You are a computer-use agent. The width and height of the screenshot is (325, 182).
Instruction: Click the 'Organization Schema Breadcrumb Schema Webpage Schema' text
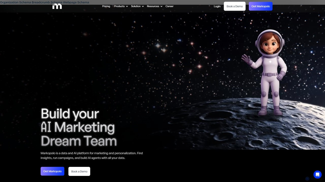point(44,2)
